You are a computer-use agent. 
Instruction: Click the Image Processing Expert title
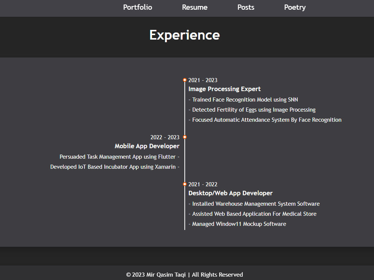point(224,89)
